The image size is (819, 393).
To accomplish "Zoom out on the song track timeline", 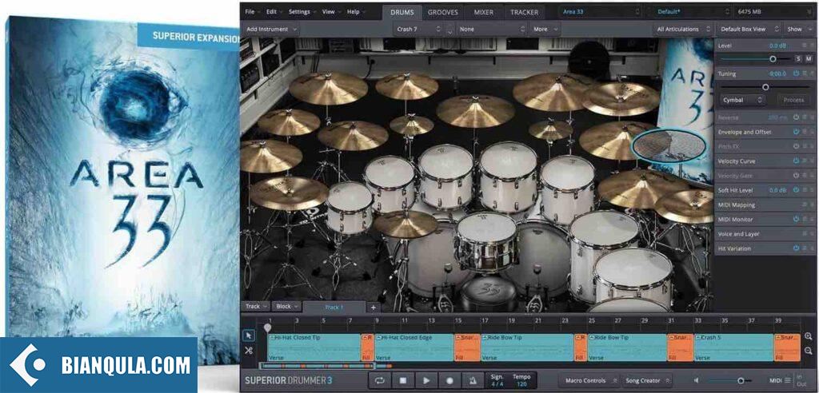I will tap(808, 351).
